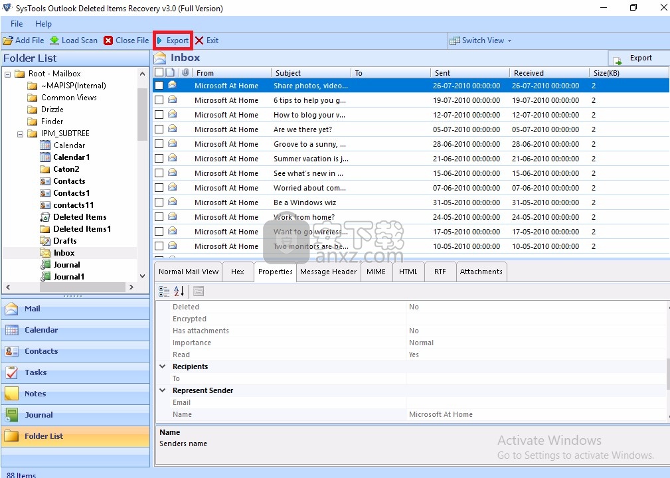Click the Drafts folder icon in tree
This screenshot has width=670, height=478.
[x=45, y=241]
